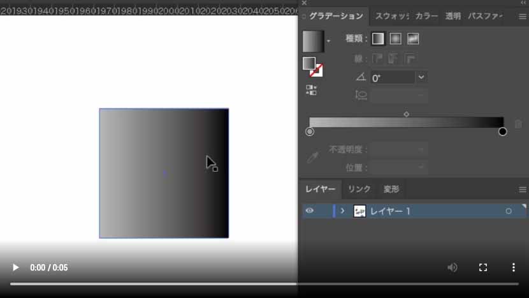Viewport: 529px width, 298px height.
Task: Click the gradient midpoint diamond
Action: pyautogui.click(x=406, y=114)
